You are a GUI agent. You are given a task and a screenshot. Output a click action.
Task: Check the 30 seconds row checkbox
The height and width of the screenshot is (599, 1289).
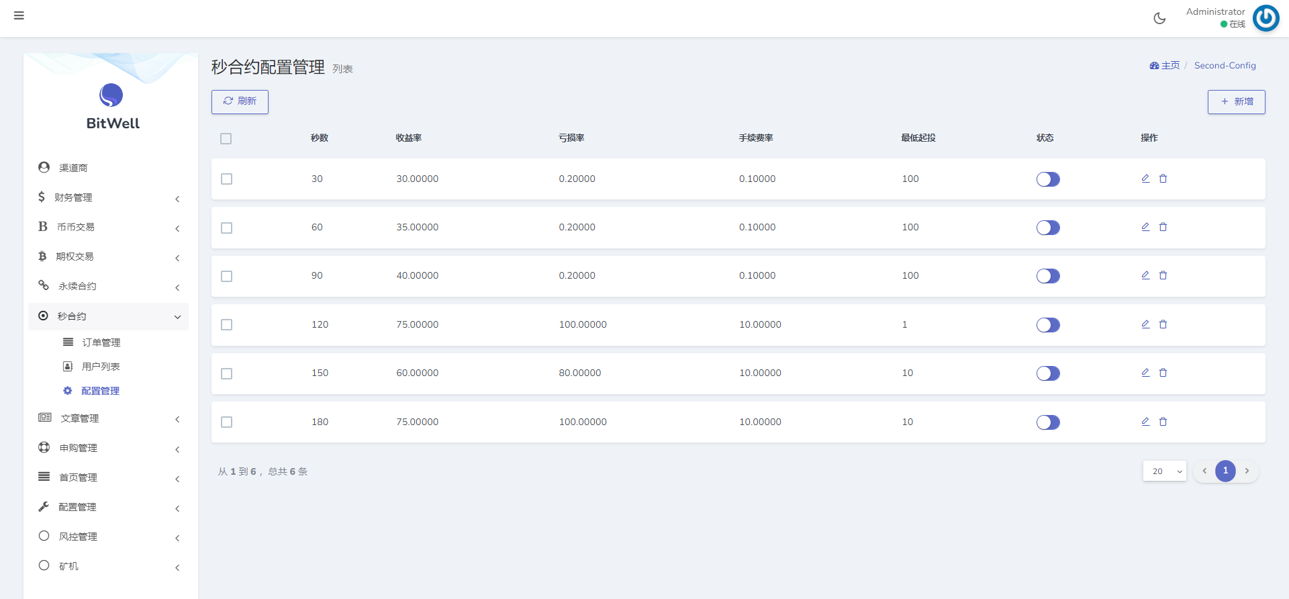click(227, 179)
